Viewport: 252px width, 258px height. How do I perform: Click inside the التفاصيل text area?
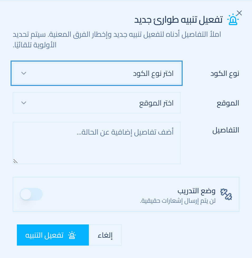[x=96, y=143]
